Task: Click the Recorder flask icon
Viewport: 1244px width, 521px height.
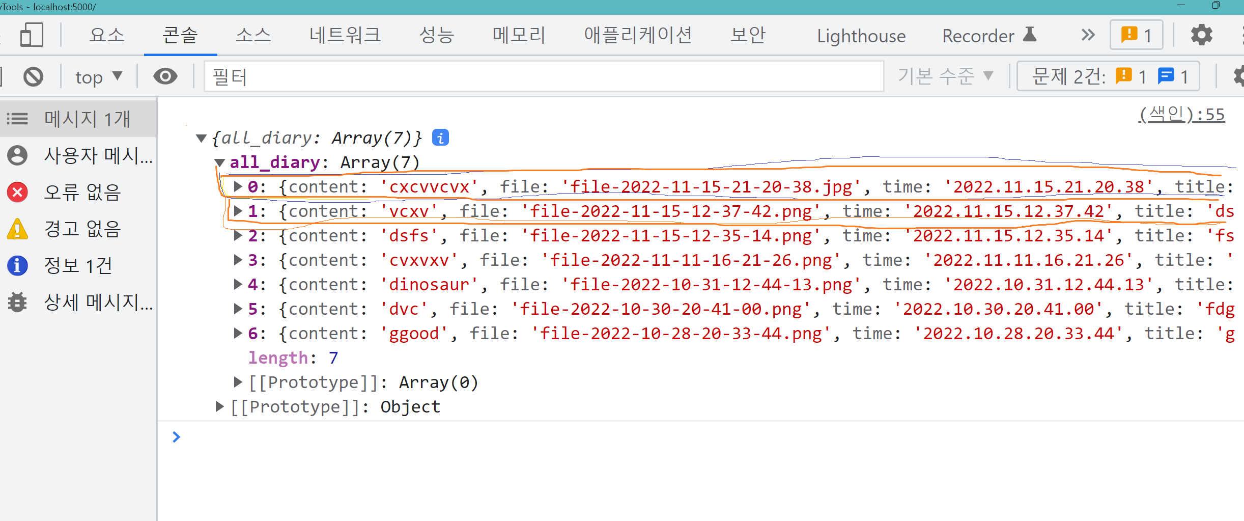Action: tap(1030, 34)
